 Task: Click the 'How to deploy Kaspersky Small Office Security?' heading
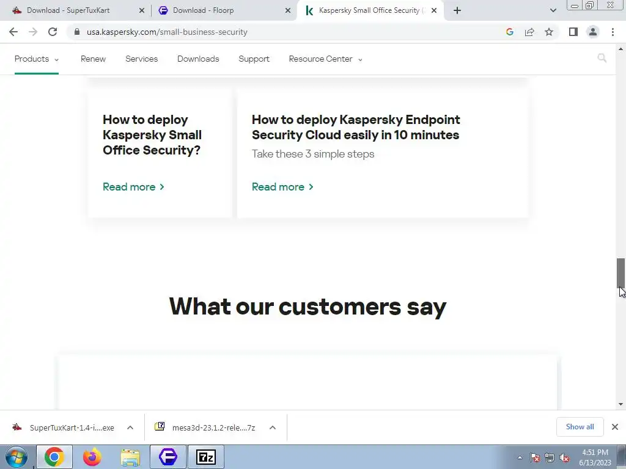click(152, 135)
